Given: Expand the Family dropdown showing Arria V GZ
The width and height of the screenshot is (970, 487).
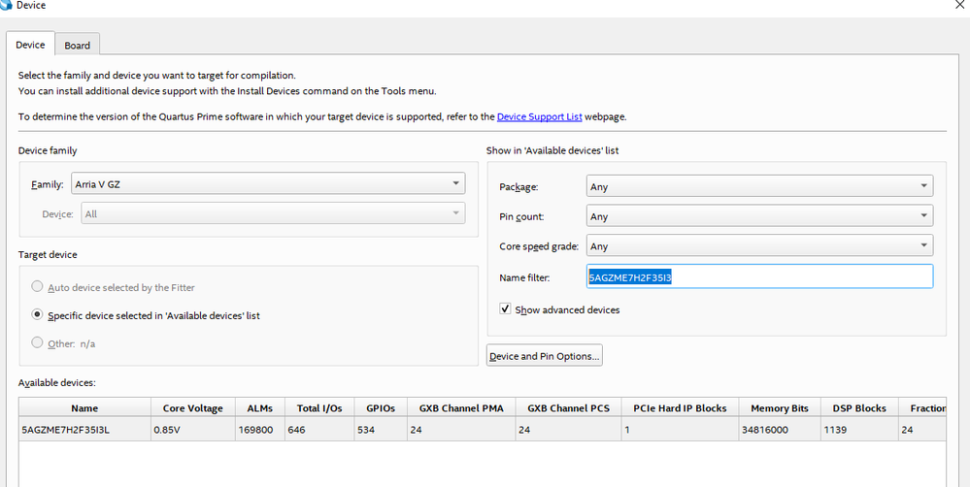Looking at the screenshot, I should 268,183.
